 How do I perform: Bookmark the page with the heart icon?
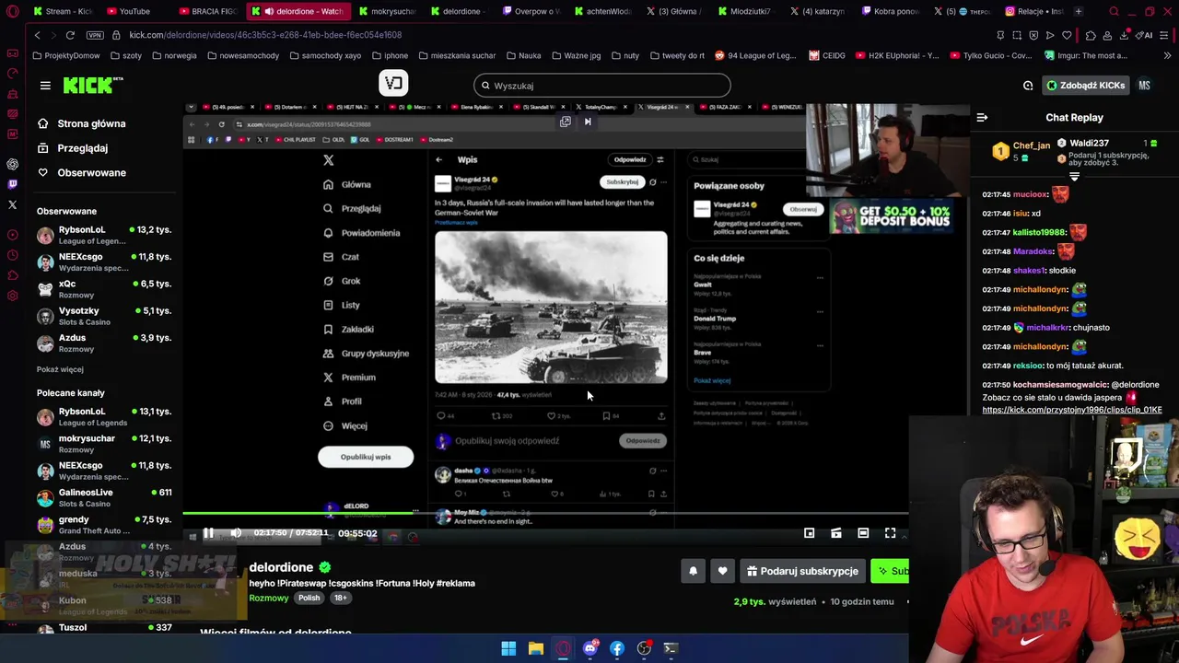point(1067,35)
